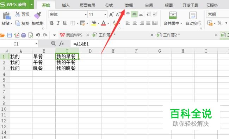Toggle middle vertical alignment
This screenshot has height=139, width=229.
tap(134, 14)
